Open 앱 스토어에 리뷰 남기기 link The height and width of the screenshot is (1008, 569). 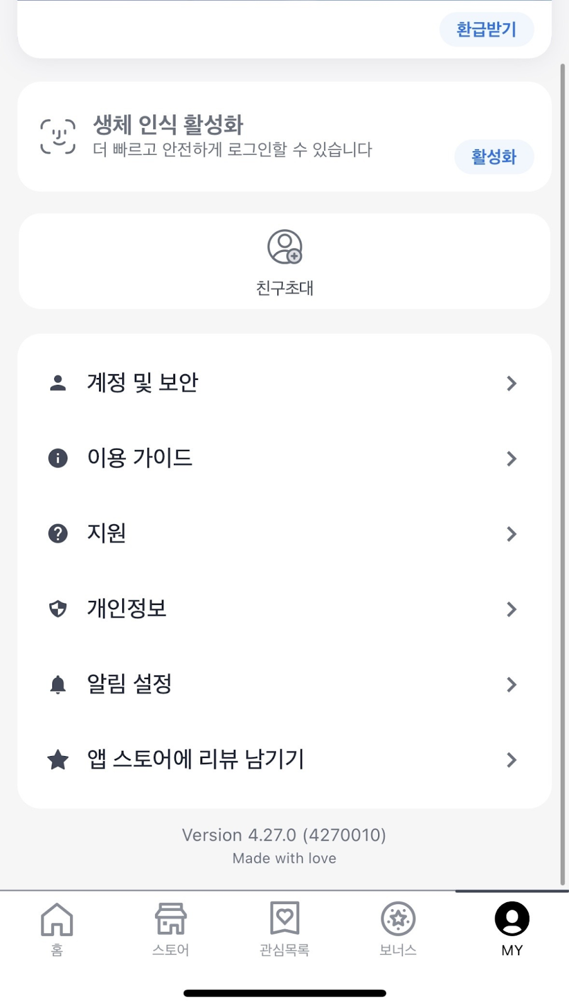point(195,760)
